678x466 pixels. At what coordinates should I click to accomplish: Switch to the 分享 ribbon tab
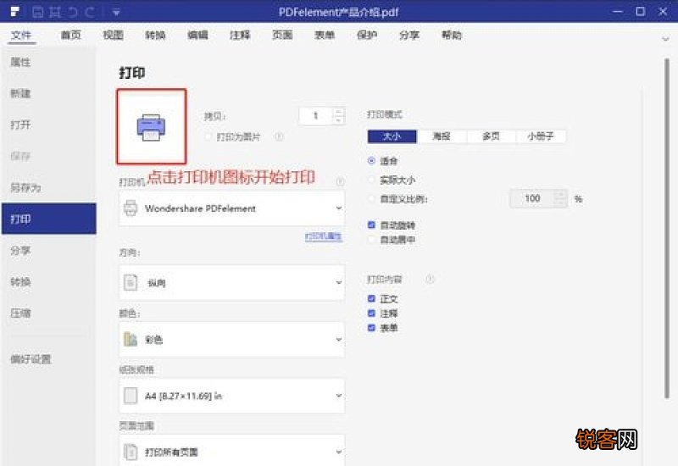409,35
